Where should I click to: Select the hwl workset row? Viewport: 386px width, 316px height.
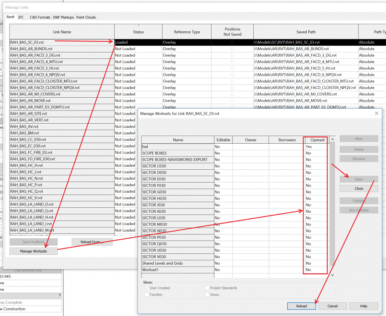click(177, 146)
